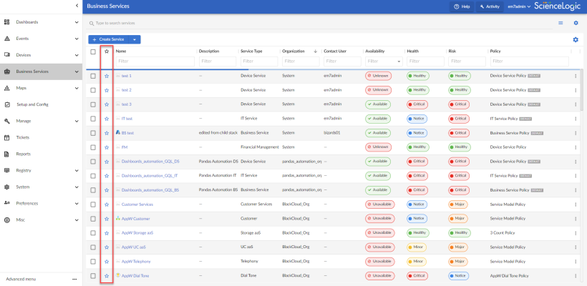
Task: Open table settings gear below search
Action: click(x=576, y=39)
